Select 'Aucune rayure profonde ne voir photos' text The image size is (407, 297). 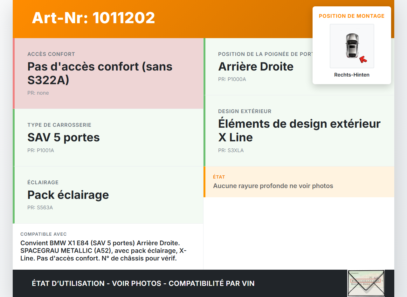[273, 186]
